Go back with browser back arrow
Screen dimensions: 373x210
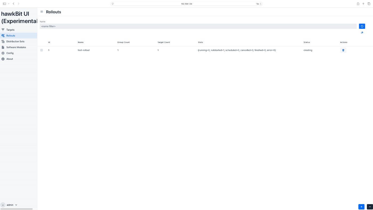[13, 4]
